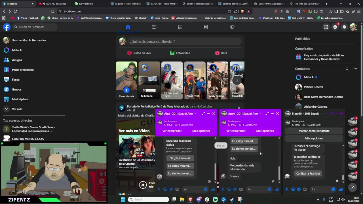Viewport: 363px width, 204px height.
Task: Search contacts magnifier icon
Action: click(347, 69)
